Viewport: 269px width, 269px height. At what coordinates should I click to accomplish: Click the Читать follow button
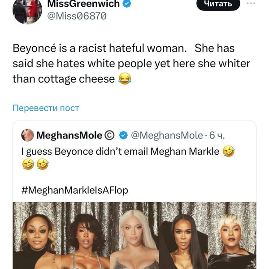click(x=218, y=4)
